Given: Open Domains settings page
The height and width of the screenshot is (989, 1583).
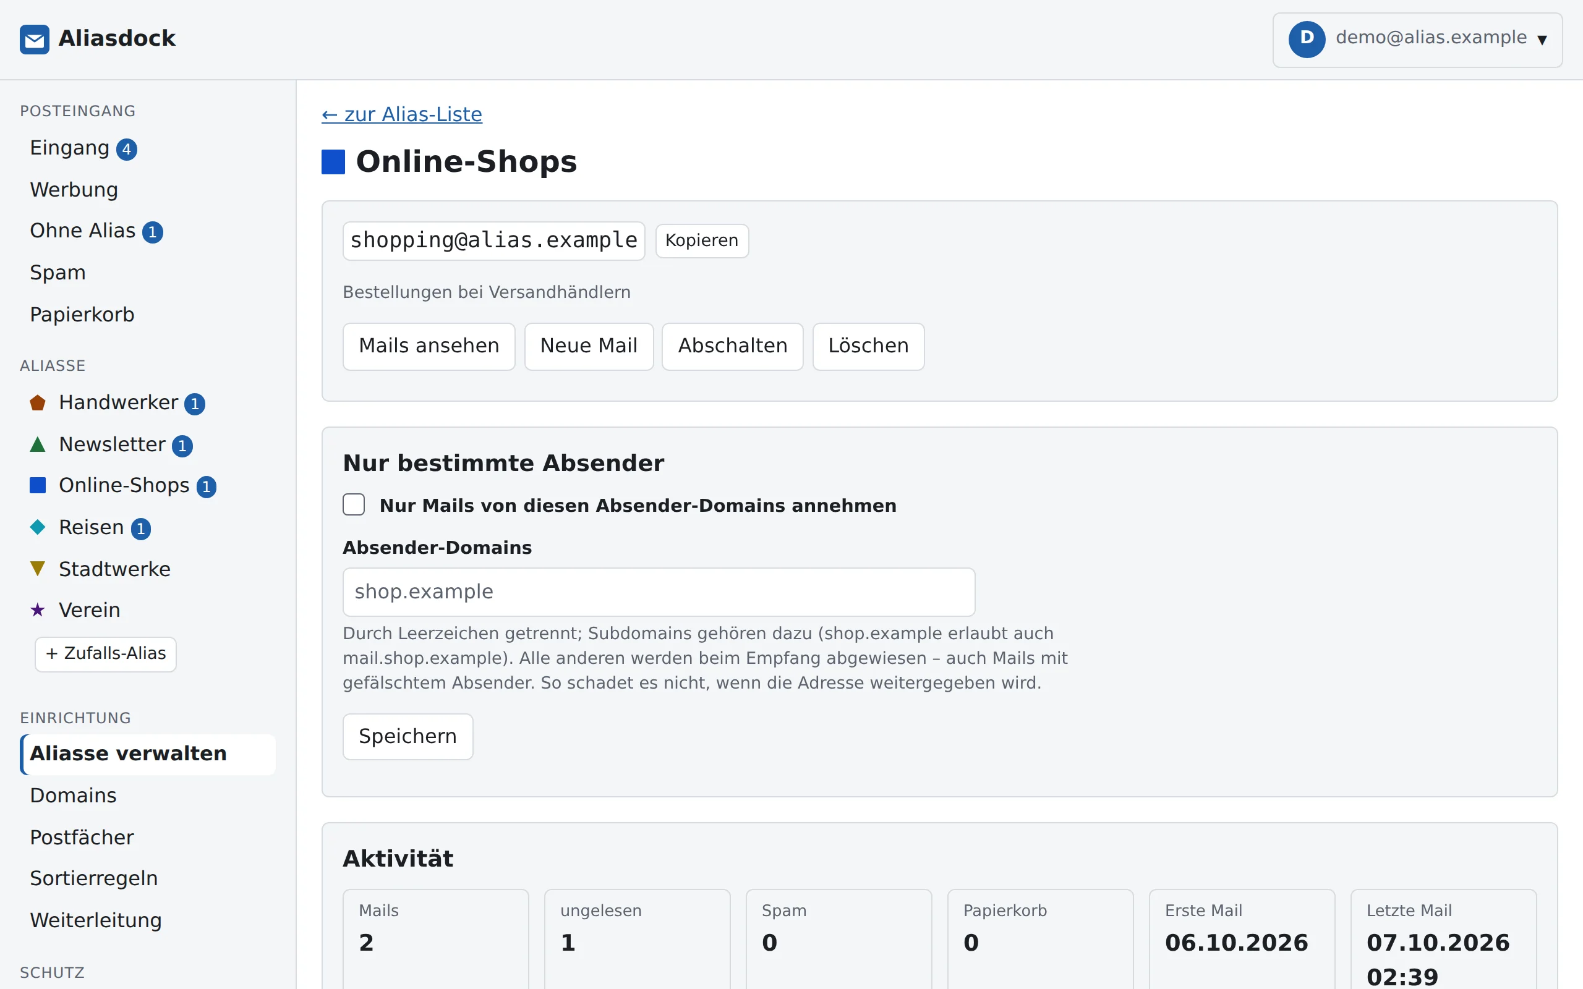Looking at the screenshot, I should (x=148, y=796).
